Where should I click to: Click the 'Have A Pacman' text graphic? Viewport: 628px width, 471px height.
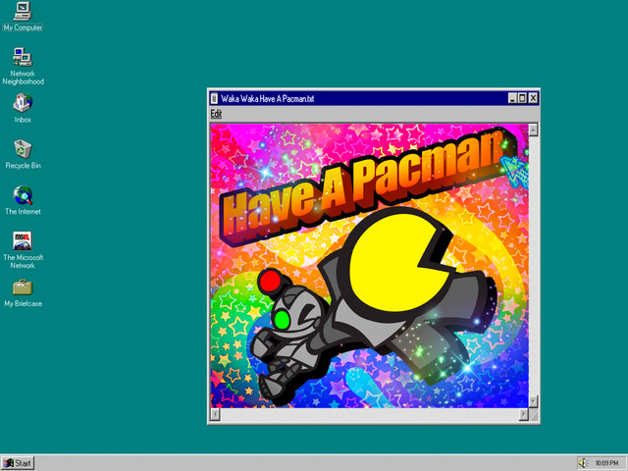[367, 184]
